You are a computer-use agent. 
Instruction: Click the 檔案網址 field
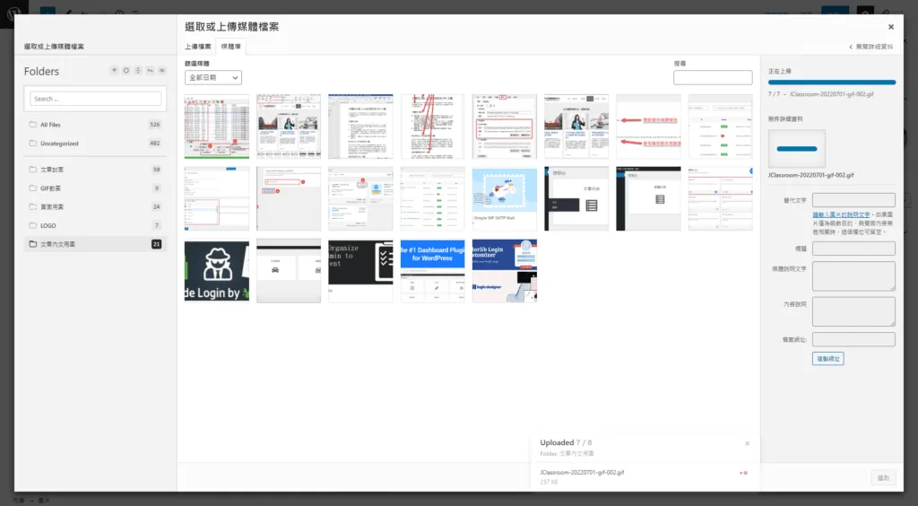tap(853, 339)
